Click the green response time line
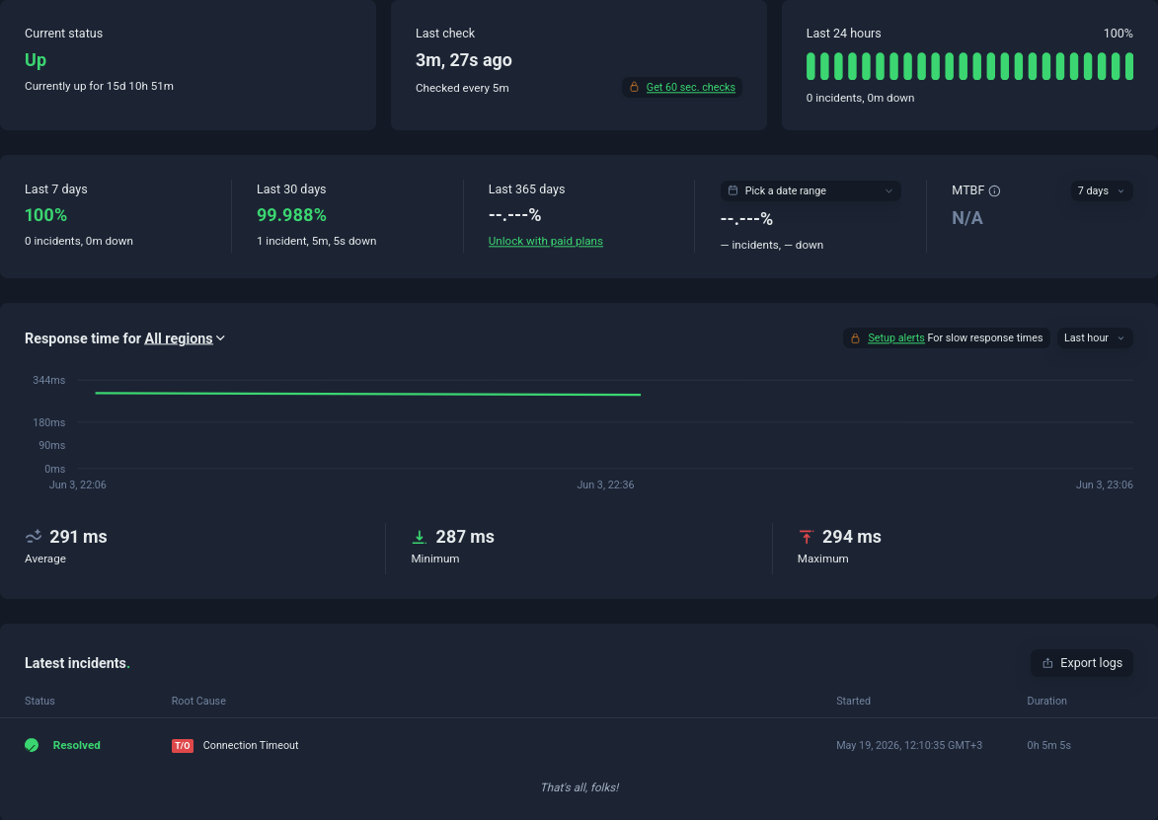 tap(368, 394)
